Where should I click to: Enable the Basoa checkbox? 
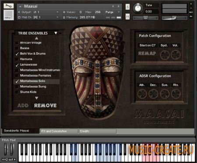17,48
